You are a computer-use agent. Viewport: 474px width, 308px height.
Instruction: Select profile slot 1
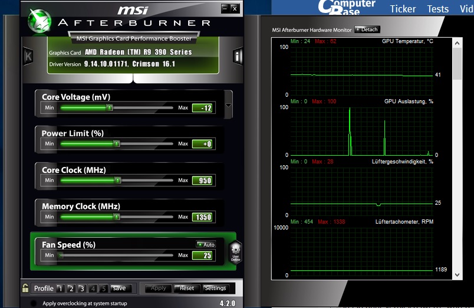(x=60, y=289)
